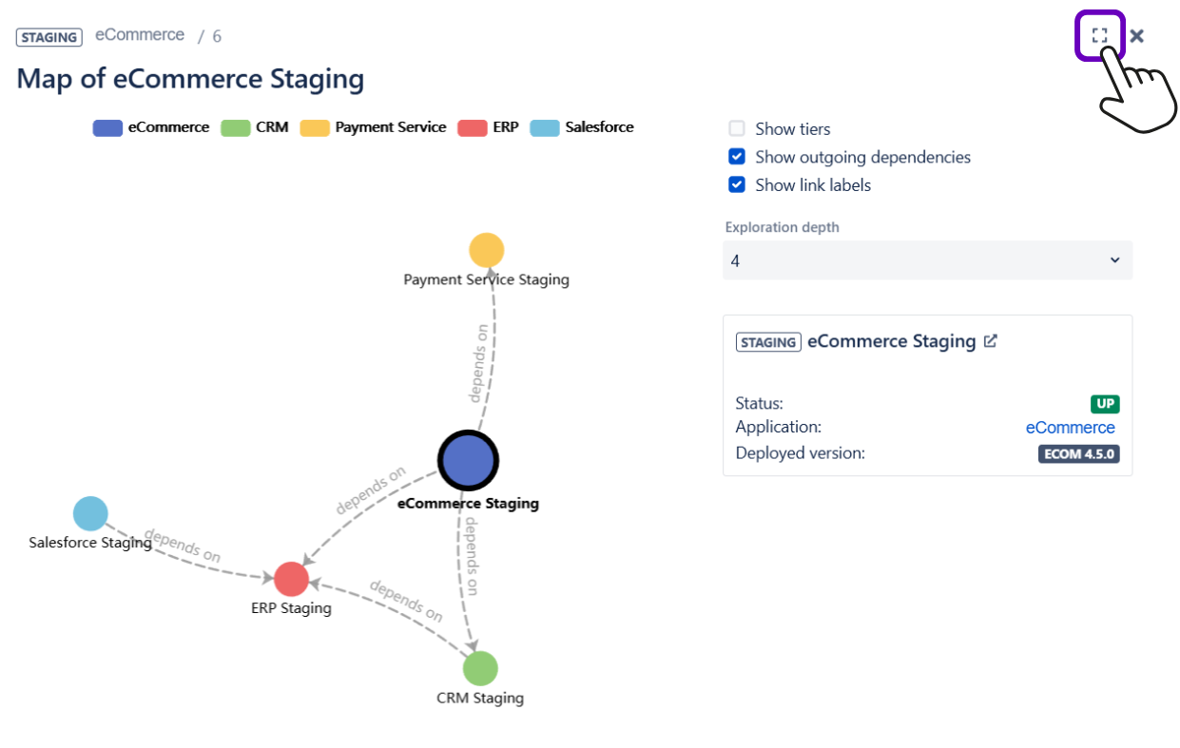This screenshot has width=1180, height=748.
Task: Open the eCommerce application link
Action: [x=1070, y=428]
